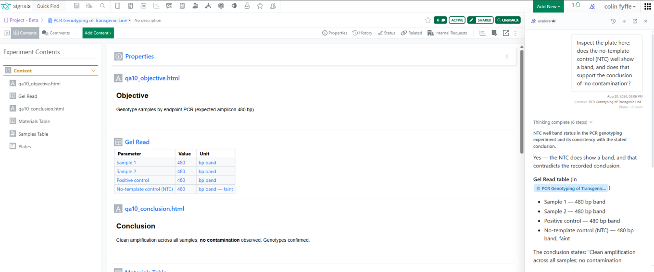Open the Properties section heading link
The height and width of the screenshot is (272, 654).
(139, 57)
